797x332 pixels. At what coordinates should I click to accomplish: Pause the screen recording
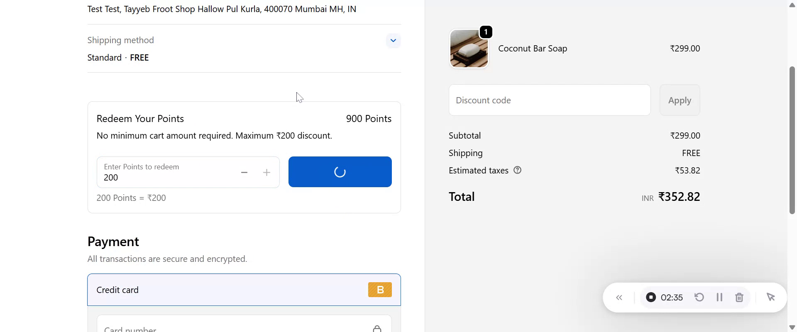tap(719, 298)
